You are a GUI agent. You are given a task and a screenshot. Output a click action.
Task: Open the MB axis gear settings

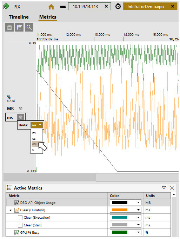coord(21,108)
